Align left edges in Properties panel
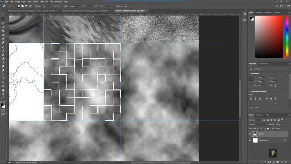This screenshot has width=291, height=164. point(251,99)
